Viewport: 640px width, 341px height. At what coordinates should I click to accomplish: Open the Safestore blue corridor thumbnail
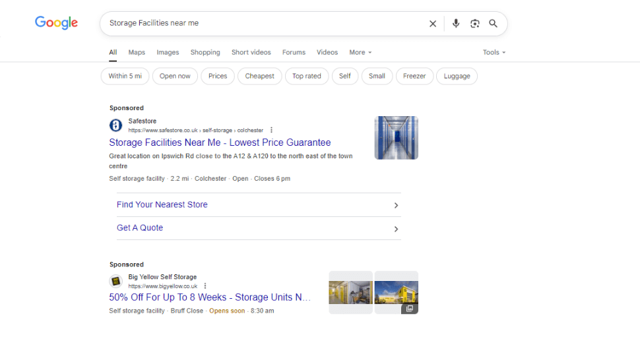[x=397, y=138]
